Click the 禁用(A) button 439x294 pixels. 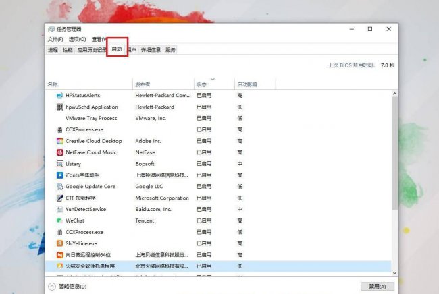(377, 287)
